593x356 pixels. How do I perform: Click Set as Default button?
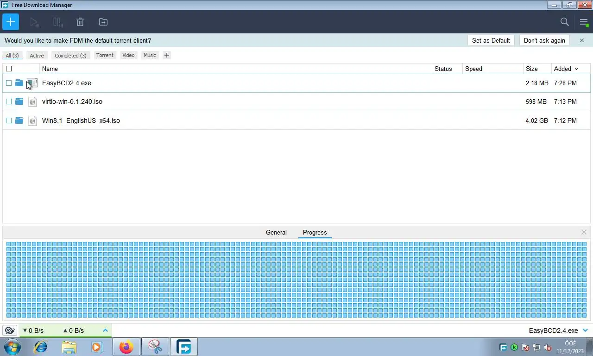coord(491,40)
